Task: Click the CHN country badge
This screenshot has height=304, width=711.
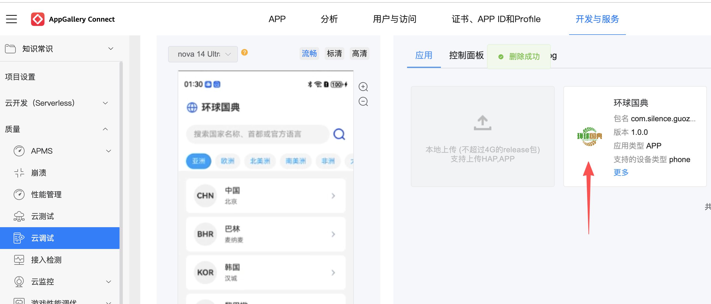Action: [205, 196]
